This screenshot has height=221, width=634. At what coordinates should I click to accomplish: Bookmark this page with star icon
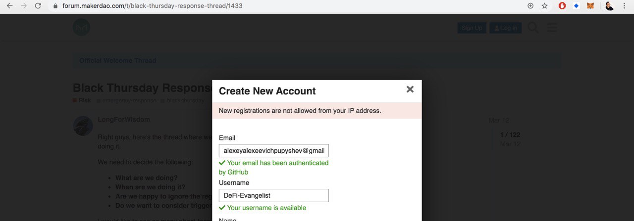(x=545, y=6)
